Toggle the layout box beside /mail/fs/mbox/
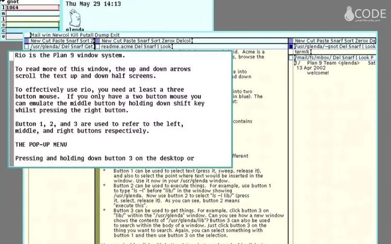Image resolution: width=391 pixels, height=244 pixels. tap(291, 58)
